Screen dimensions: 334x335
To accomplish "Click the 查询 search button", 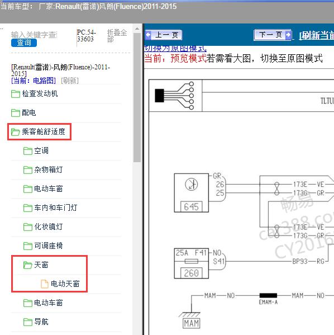I will click(x=24, y=43).
